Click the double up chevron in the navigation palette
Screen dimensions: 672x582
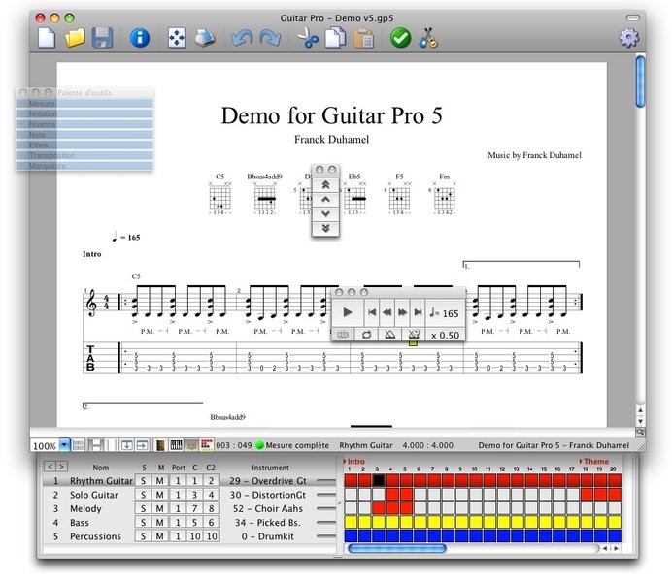325,185
